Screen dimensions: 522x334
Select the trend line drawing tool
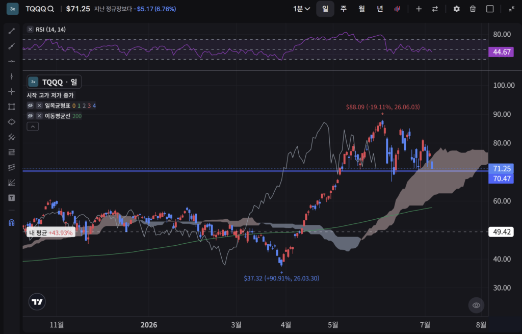click(x=12, y=31)
